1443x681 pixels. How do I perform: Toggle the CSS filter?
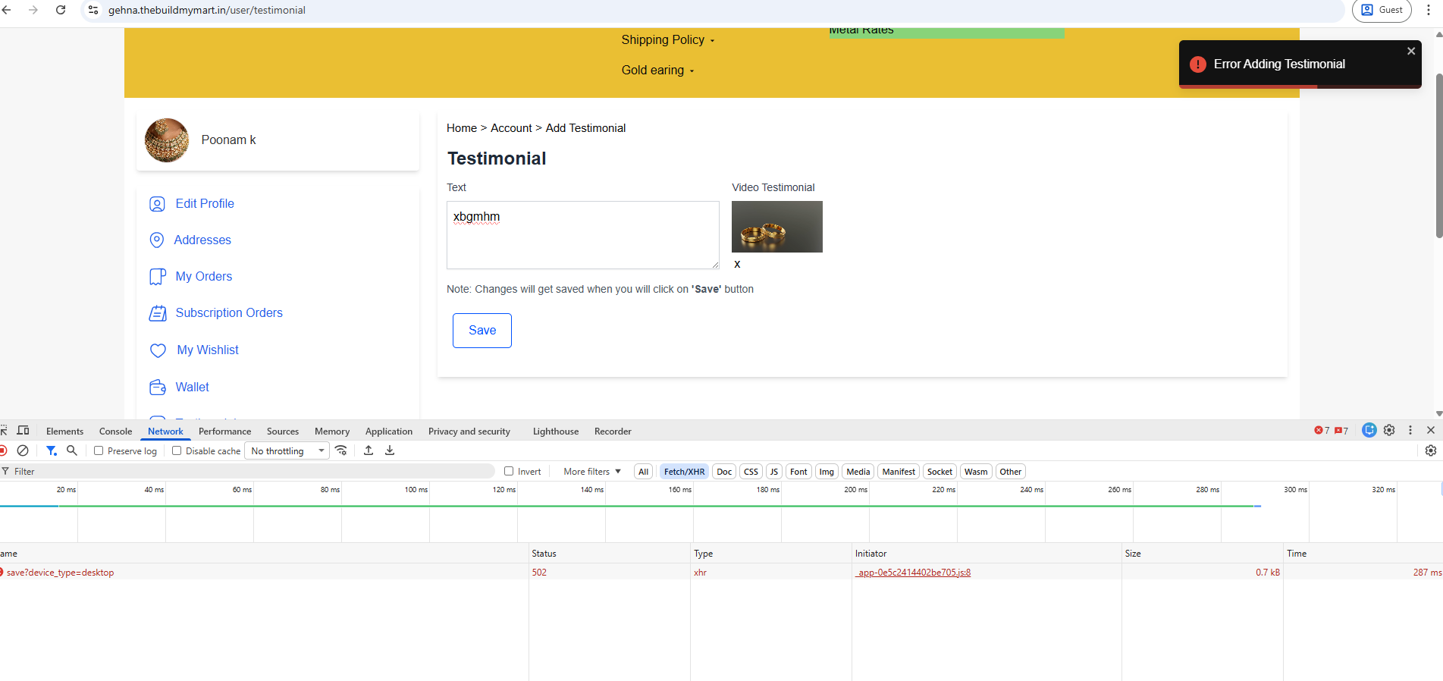751,471
